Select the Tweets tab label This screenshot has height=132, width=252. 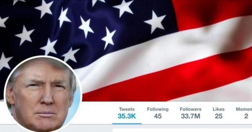click(x=127, y=109)
